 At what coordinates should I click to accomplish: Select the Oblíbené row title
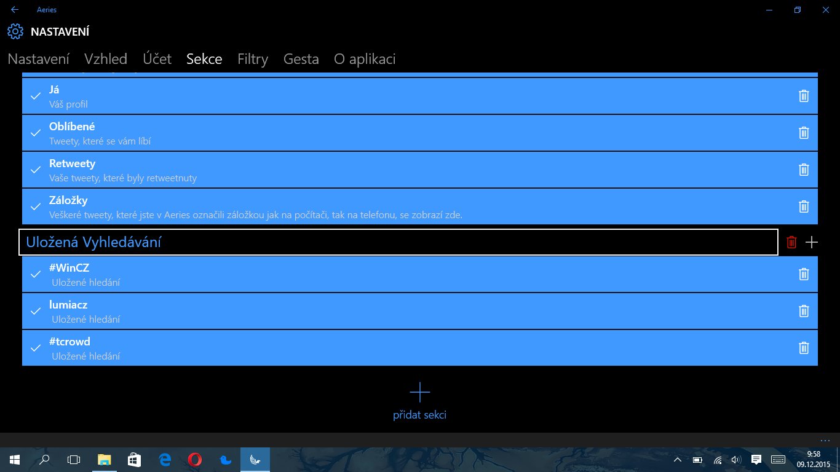pyautogui.click(x=72, y=127)
